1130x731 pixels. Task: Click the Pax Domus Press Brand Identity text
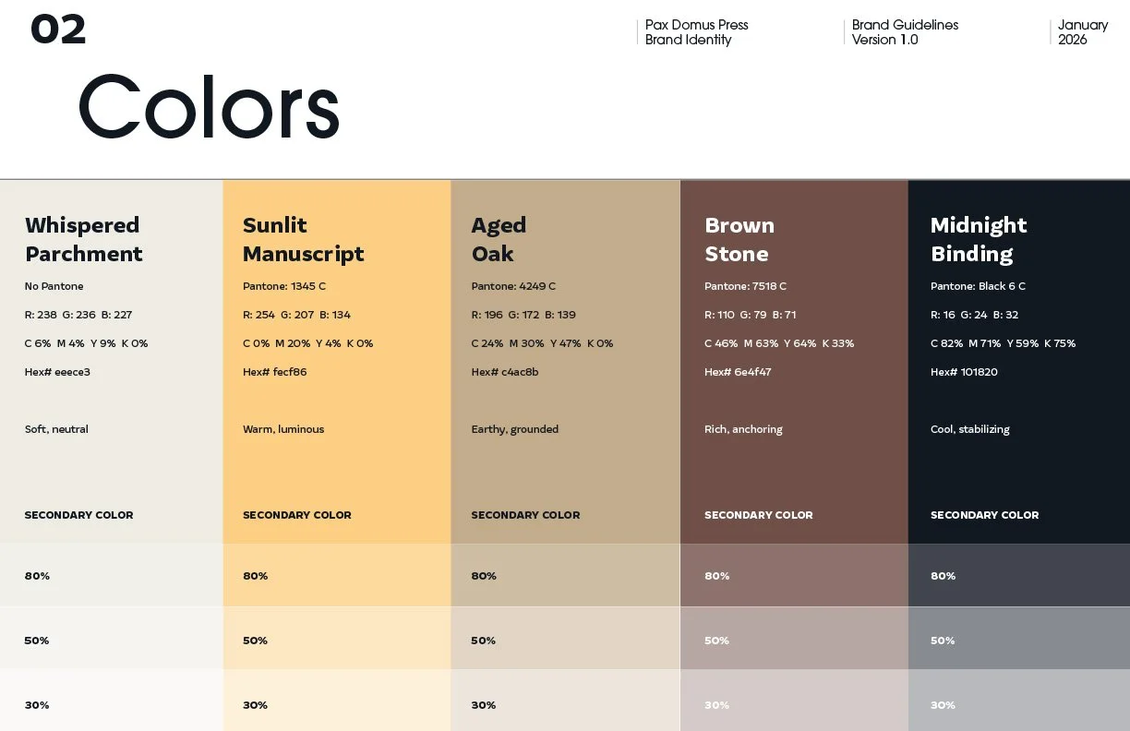[x=695, y=32]
